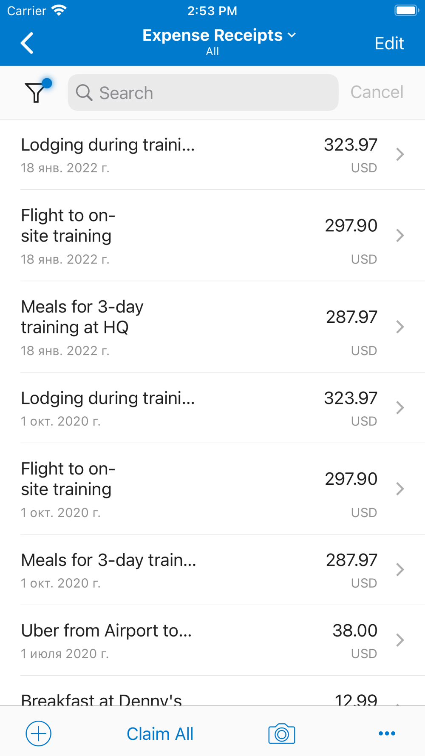The image size is (425, 756).
Task: Expand Meals for 3-day training at HQ chevron
Action: click(x=399, y=327)
